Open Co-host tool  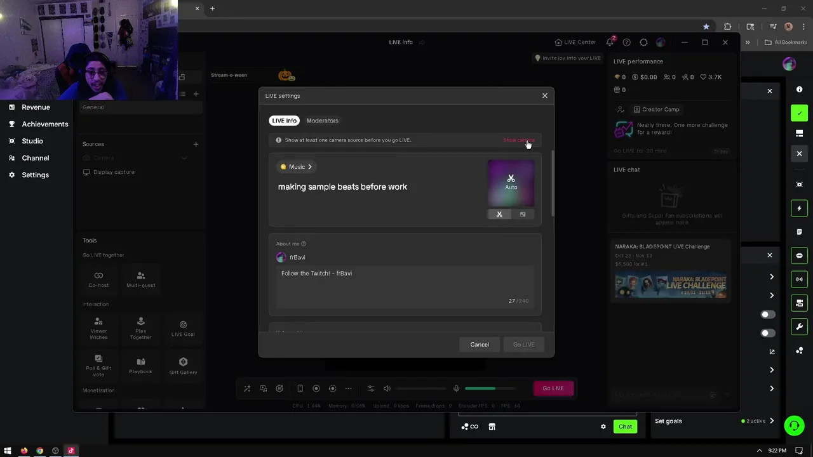click(98, 279)
